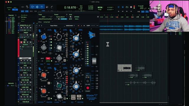
Task: Pick the Grabber hand tool
Action: 42,7
